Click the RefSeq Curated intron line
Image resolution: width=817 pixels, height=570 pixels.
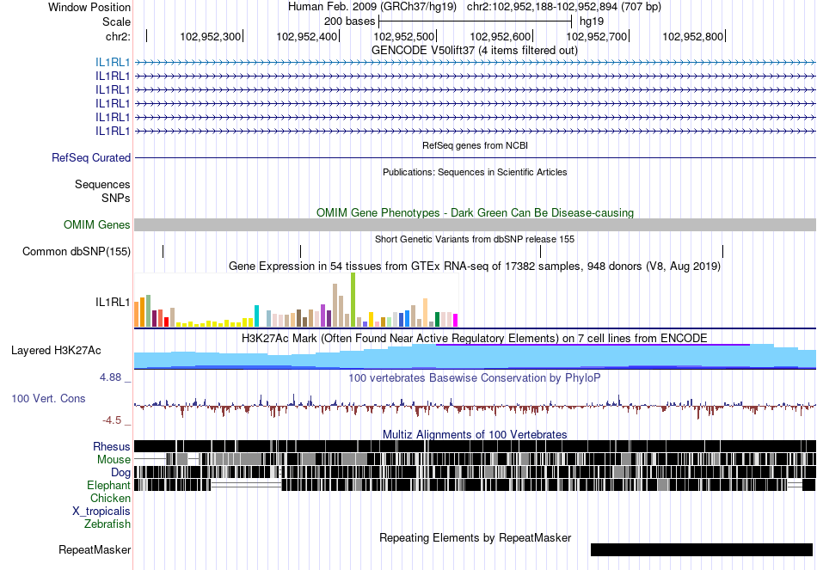[476, 157]
